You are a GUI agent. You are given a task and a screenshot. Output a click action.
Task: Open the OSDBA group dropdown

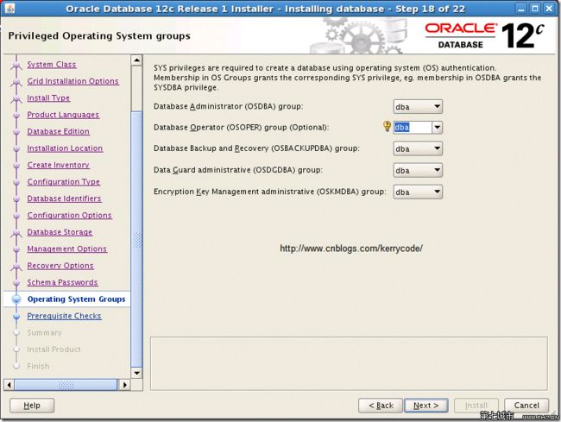pos(418,106)
